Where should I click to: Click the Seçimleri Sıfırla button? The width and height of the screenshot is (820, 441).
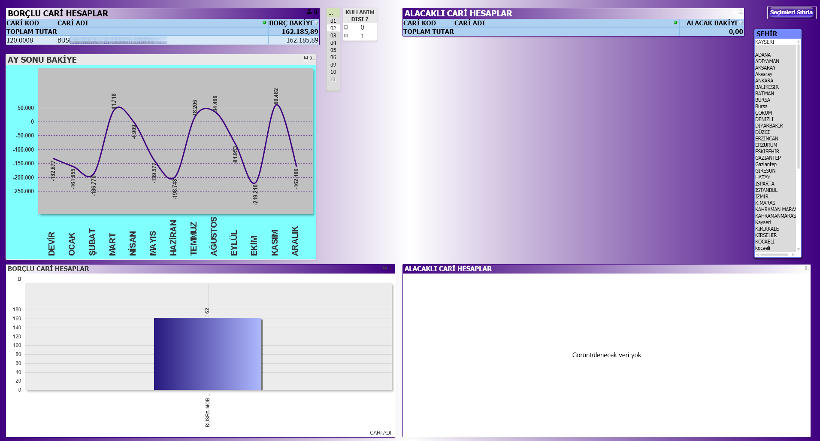click(x=791, y=12)
